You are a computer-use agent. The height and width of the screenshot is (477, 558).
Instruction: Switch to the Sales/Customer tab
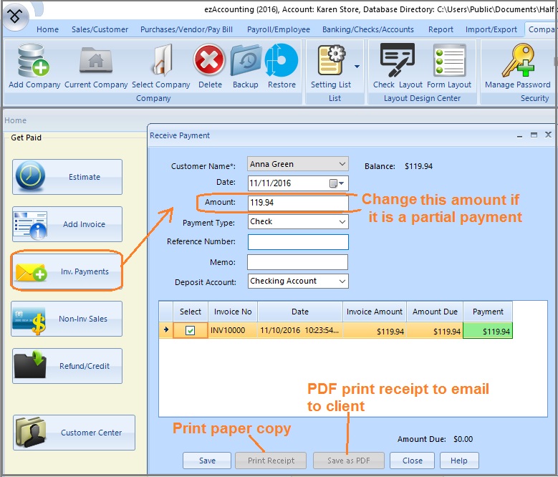(x=100, y=29)
